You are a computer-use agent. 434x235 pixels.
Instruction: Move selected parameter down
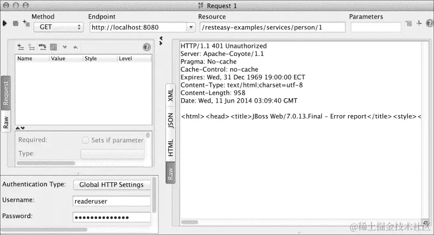(x=65, y=47)
